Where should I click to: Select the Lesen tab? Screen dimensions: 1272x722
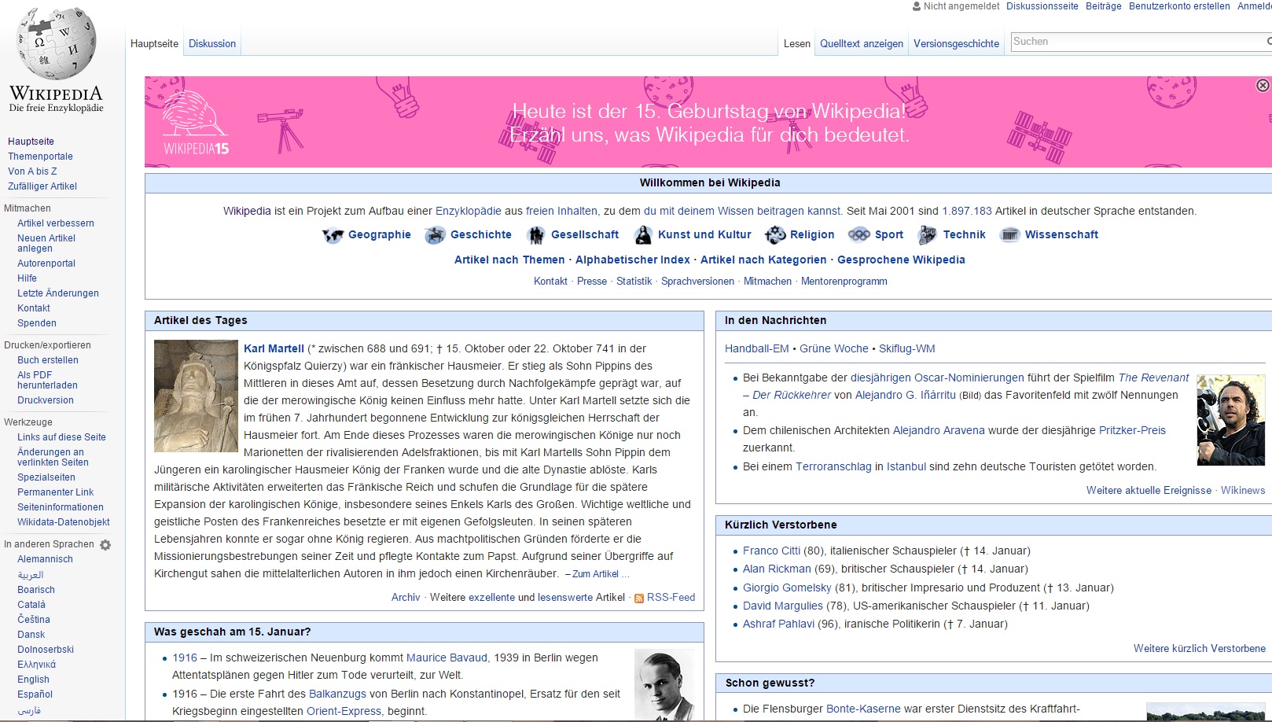(797, 44)
